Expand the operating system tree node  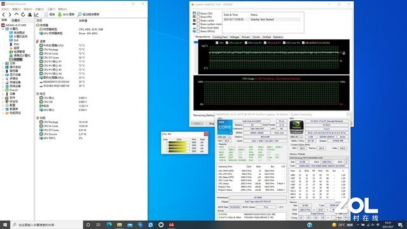(3, 67)
